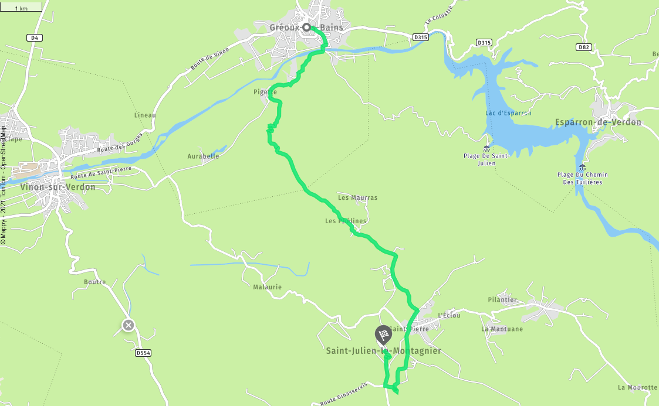The height and width of the screenshot is (406, 659).
Task: Click the Boutre locality label
Action: (94, 282)
